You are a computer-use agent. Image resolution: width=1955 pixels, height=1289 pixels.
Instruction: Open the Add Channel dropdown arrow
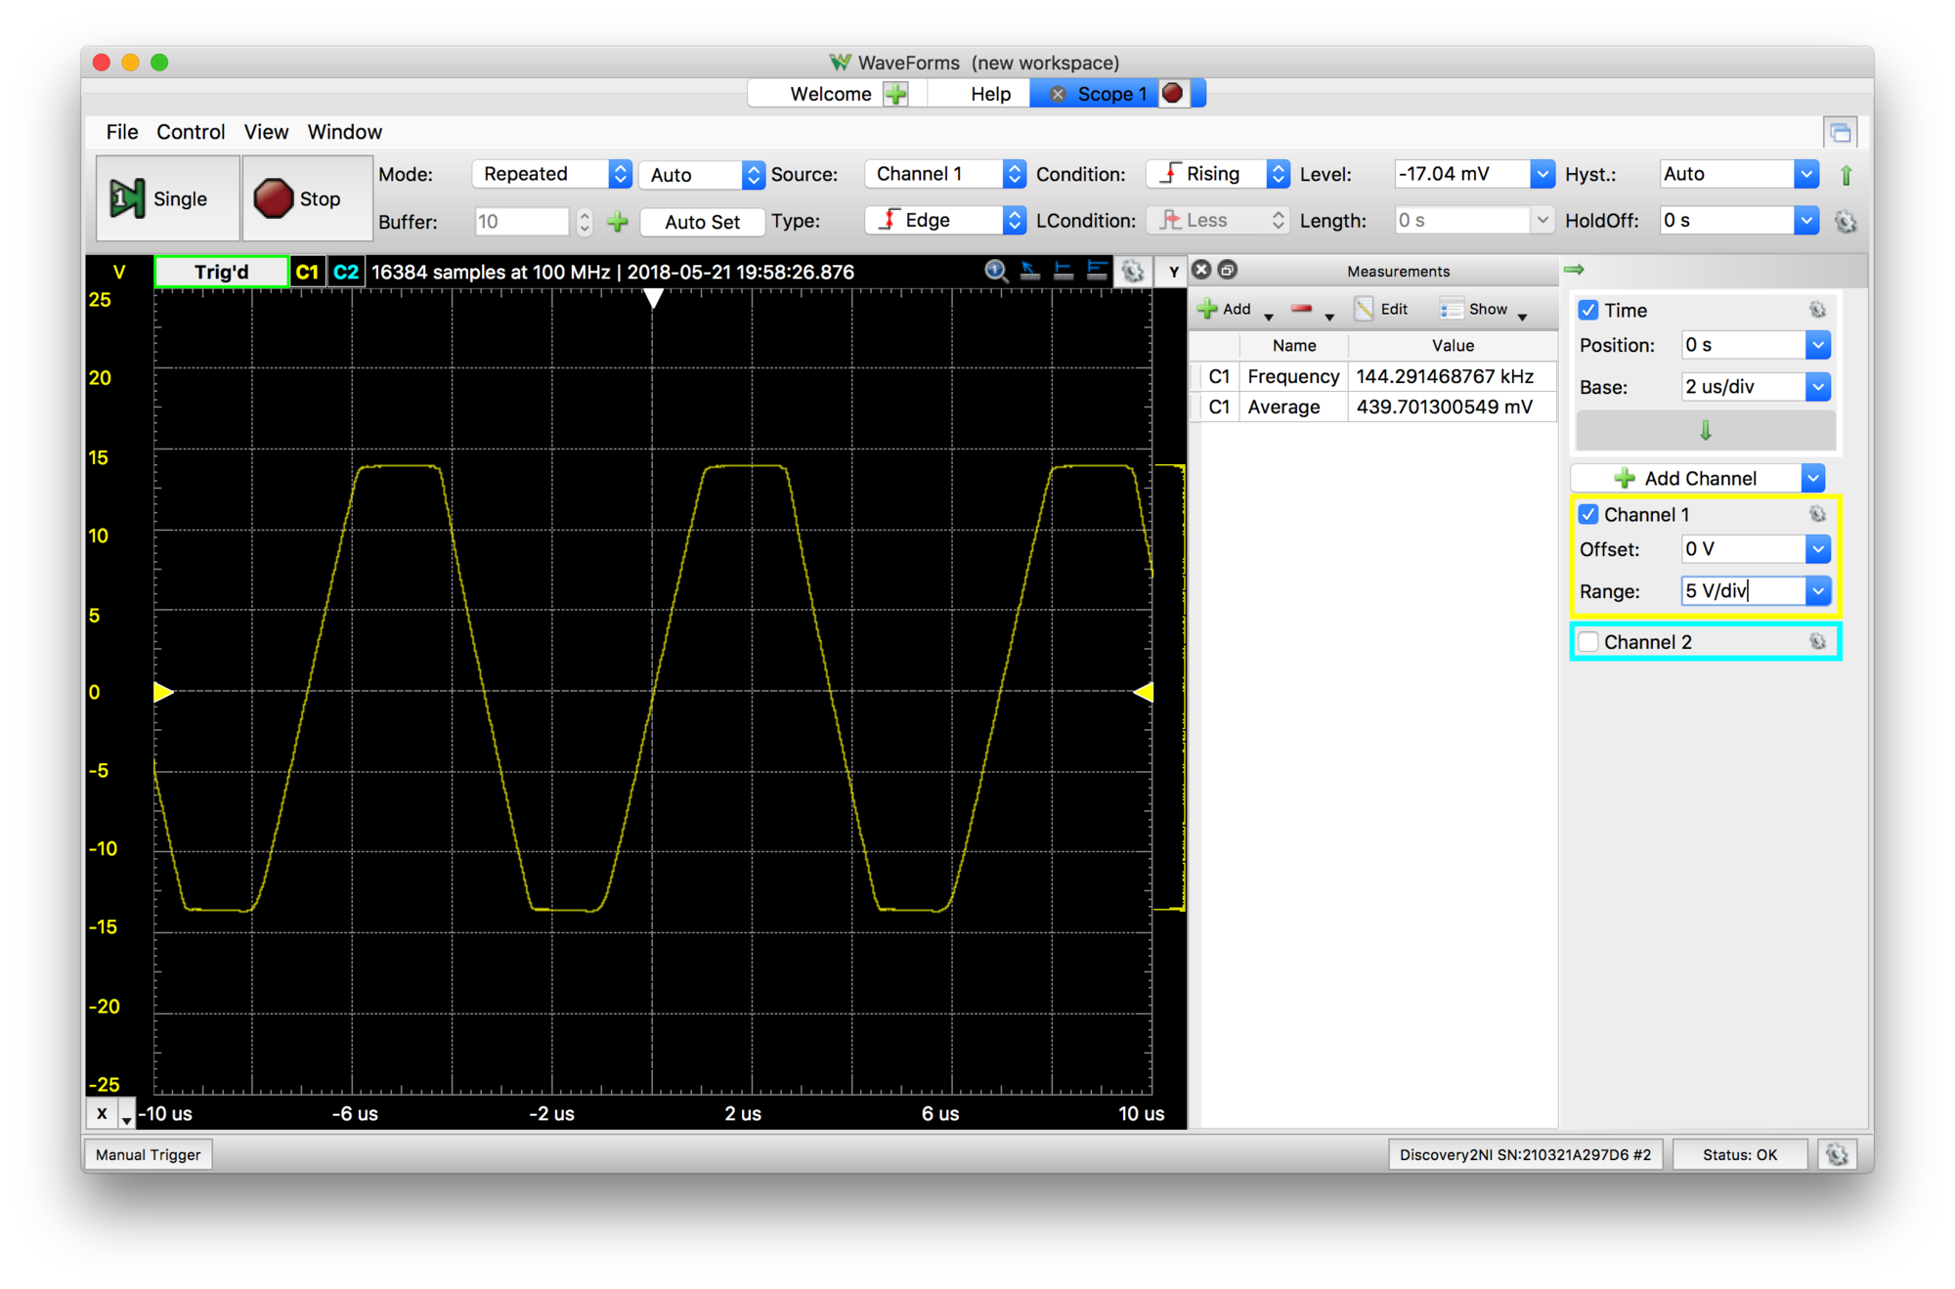[1813, 478]
